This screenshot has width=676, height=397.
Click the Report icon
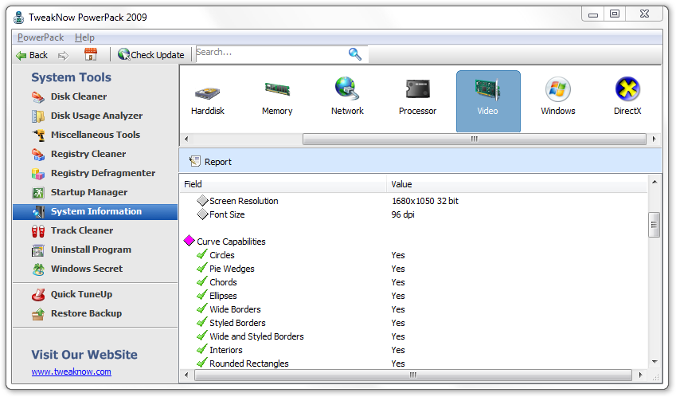click(195, 161)
